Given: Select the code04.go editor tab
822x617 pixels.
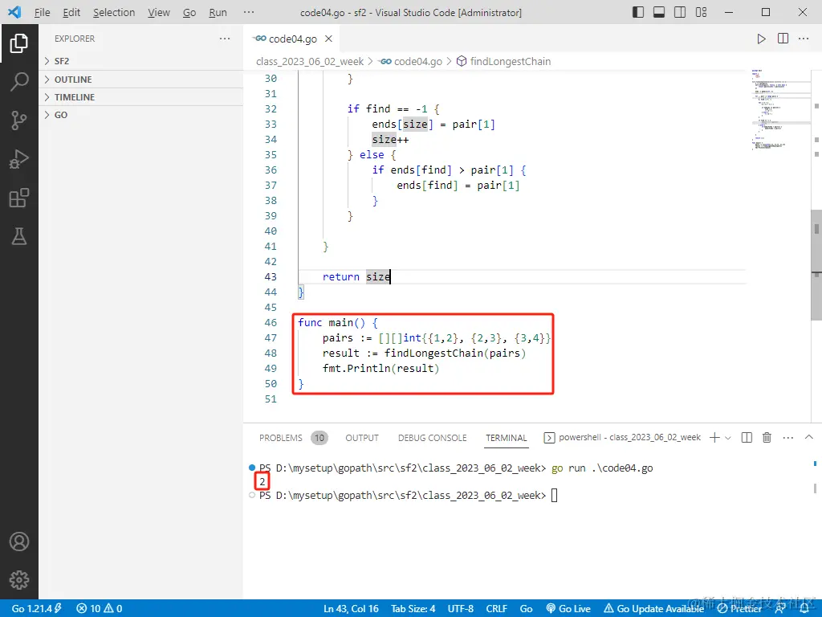Looking at the screenshot, I should click(292, 39).
